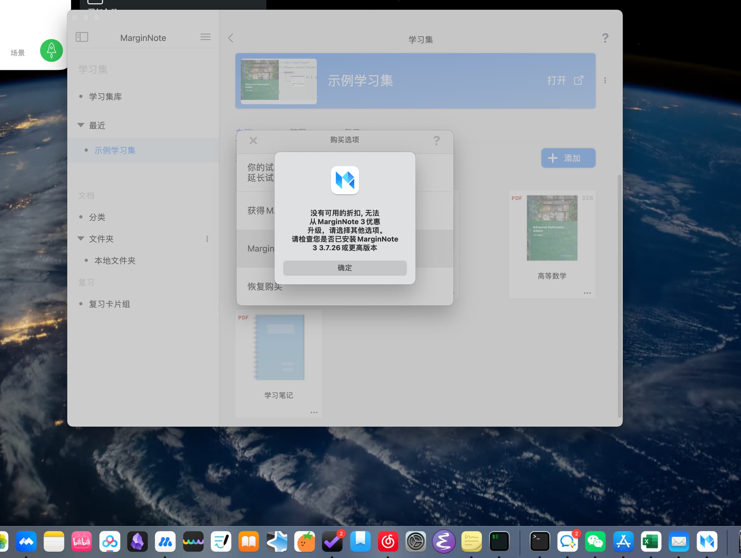The image size is (741, 558).
Task: Open Baidu Netdisk from the dock
Action: point(110,541)
